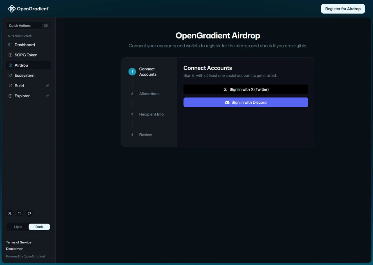Switch theme to Dark

(39, 227)
